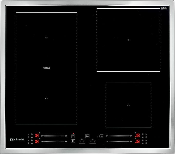Tap the upper star marker in the Flexi Duo zone
Image resolution: width=175 pixels, height=154 pixels.
(46, 38)
